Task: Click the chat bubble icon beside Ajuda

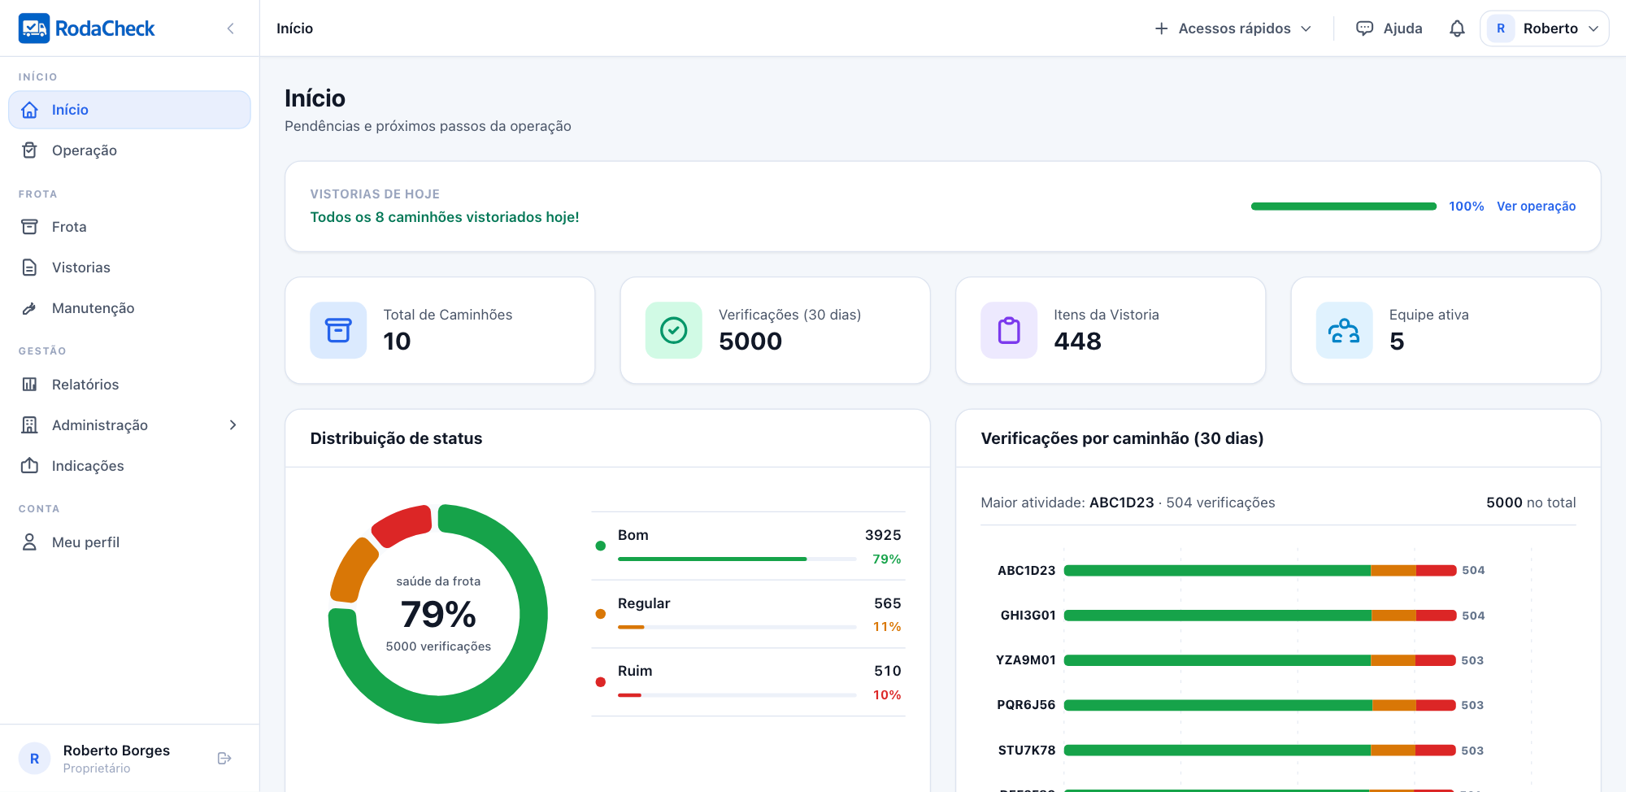Action: 1365,28
